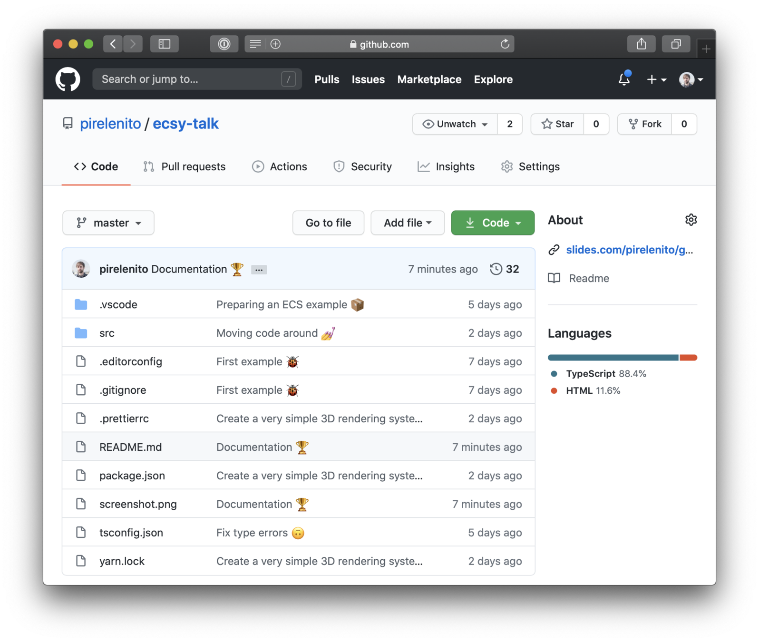Open the Settings tab
This screenshot has width=759, height=642.
(x=530, y=166)
